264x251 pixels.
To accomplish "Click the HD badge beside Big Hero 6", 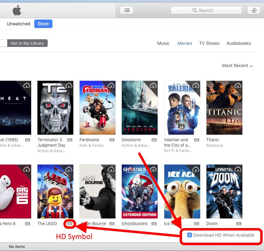I will click(27, 224).
